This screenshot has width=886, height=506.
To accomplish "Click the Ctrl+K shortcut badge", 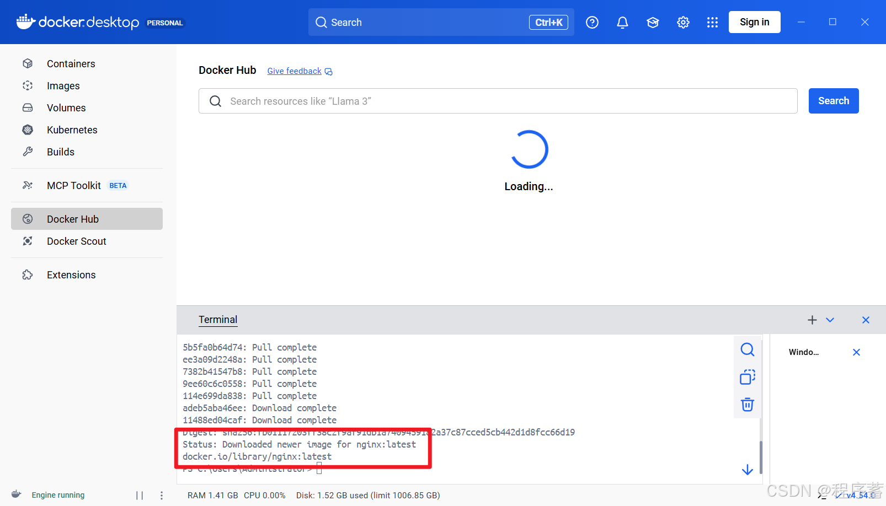I will pos(548,22).
